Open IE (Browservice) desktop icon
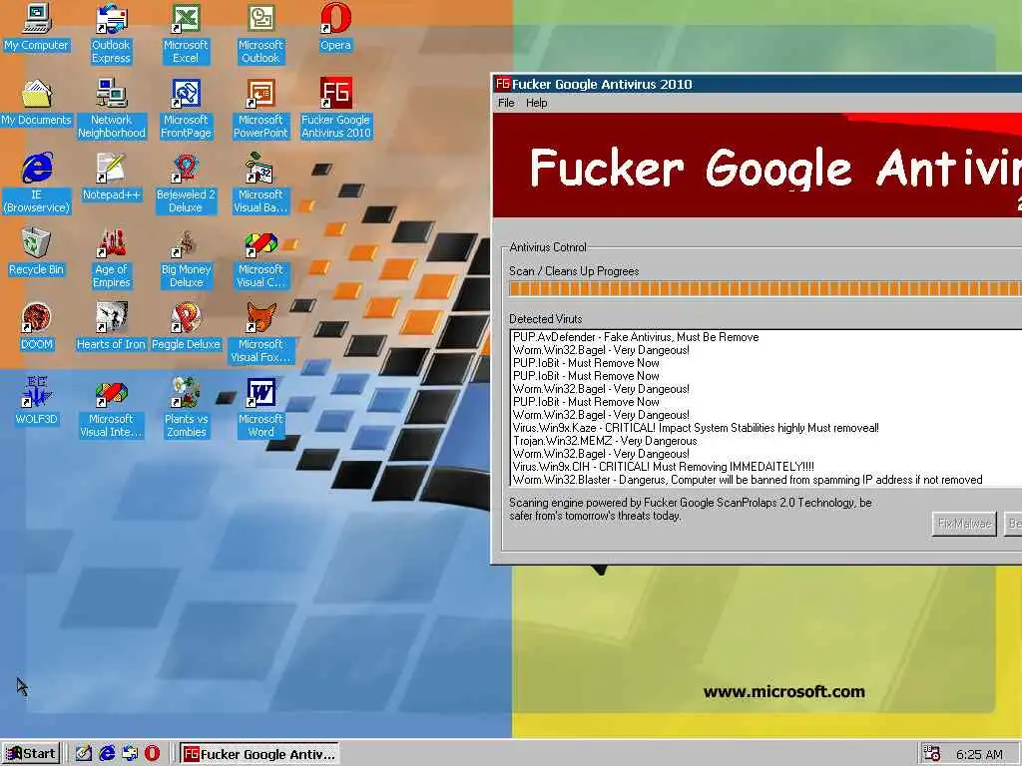 (x=37, y=184)
